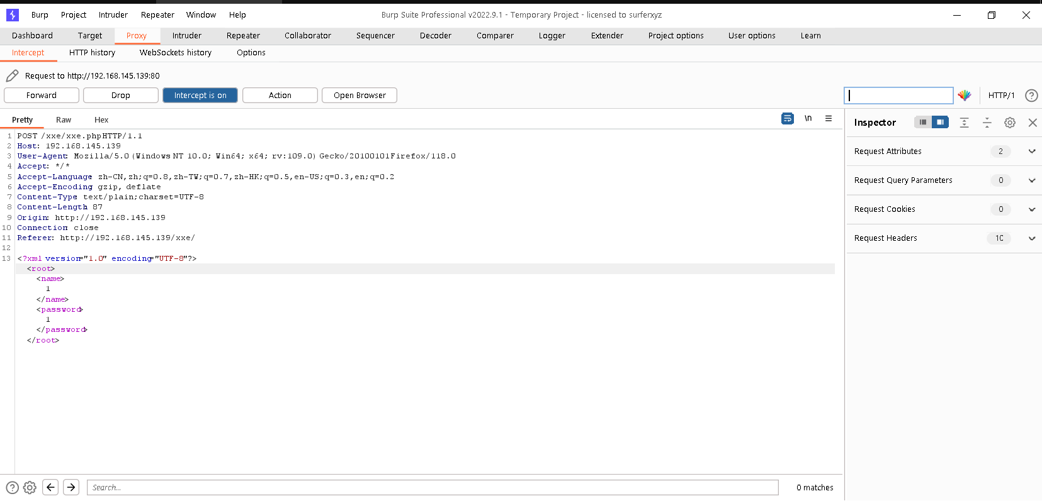The image size is (1042, 501).
Task: Open the Sequencer tab
Action: (375, 36)
